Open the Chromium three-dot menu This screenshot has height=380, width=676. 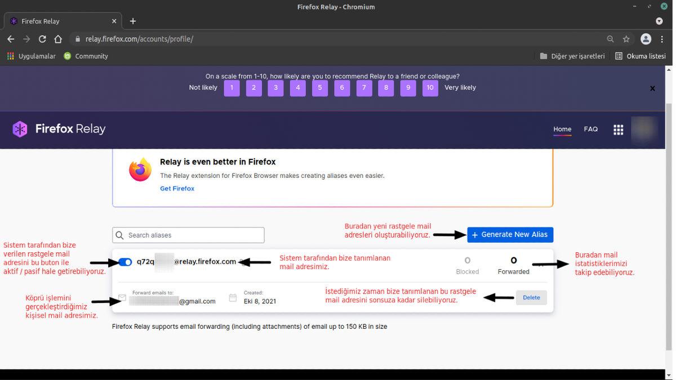point(662,39)
